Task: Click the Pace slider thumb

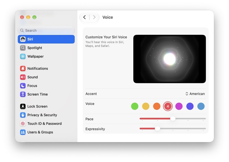Action: pyautogui.click(x=173, y=119)
